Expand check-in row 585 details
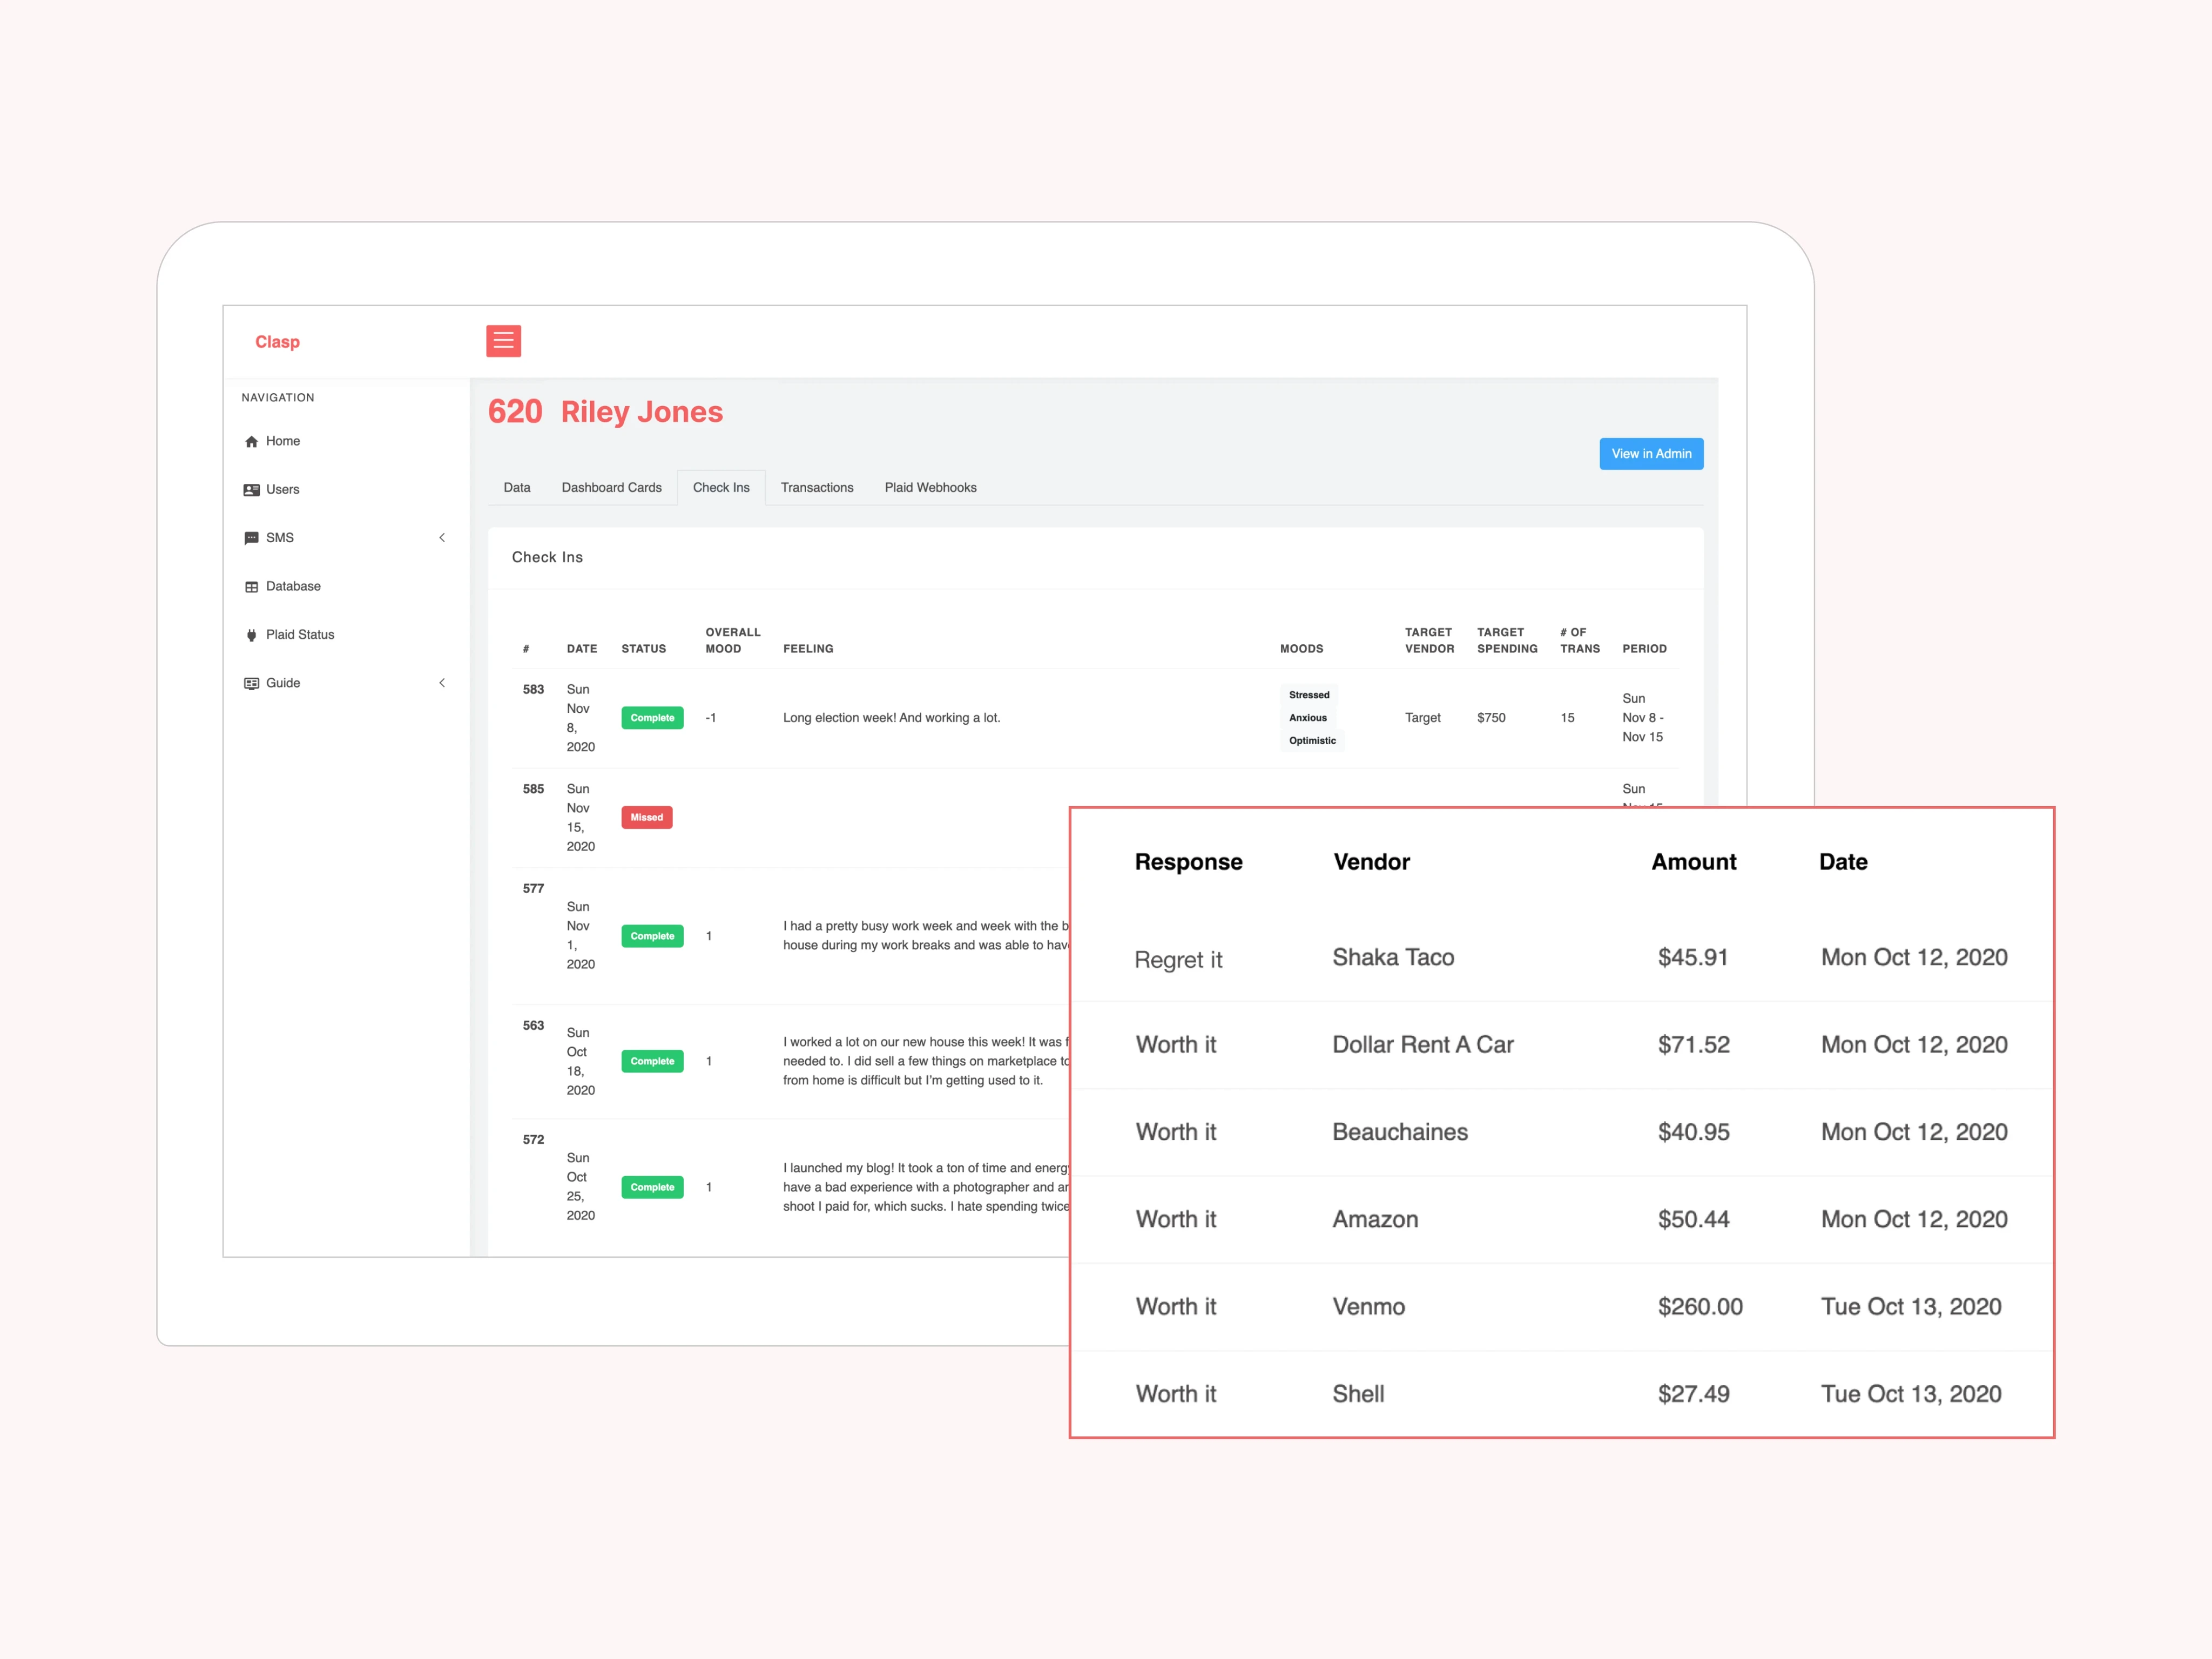Image resolution: width=2212 pixels, height=1659 pixels. click(540, 815)
